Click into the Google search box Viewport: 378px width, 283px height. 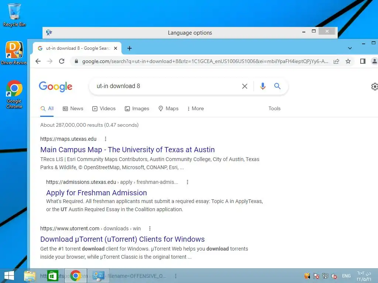pos(166,86)
